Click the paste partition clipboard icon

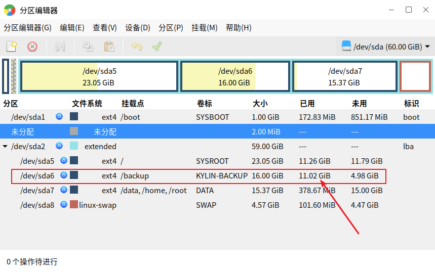coord(109,47)
